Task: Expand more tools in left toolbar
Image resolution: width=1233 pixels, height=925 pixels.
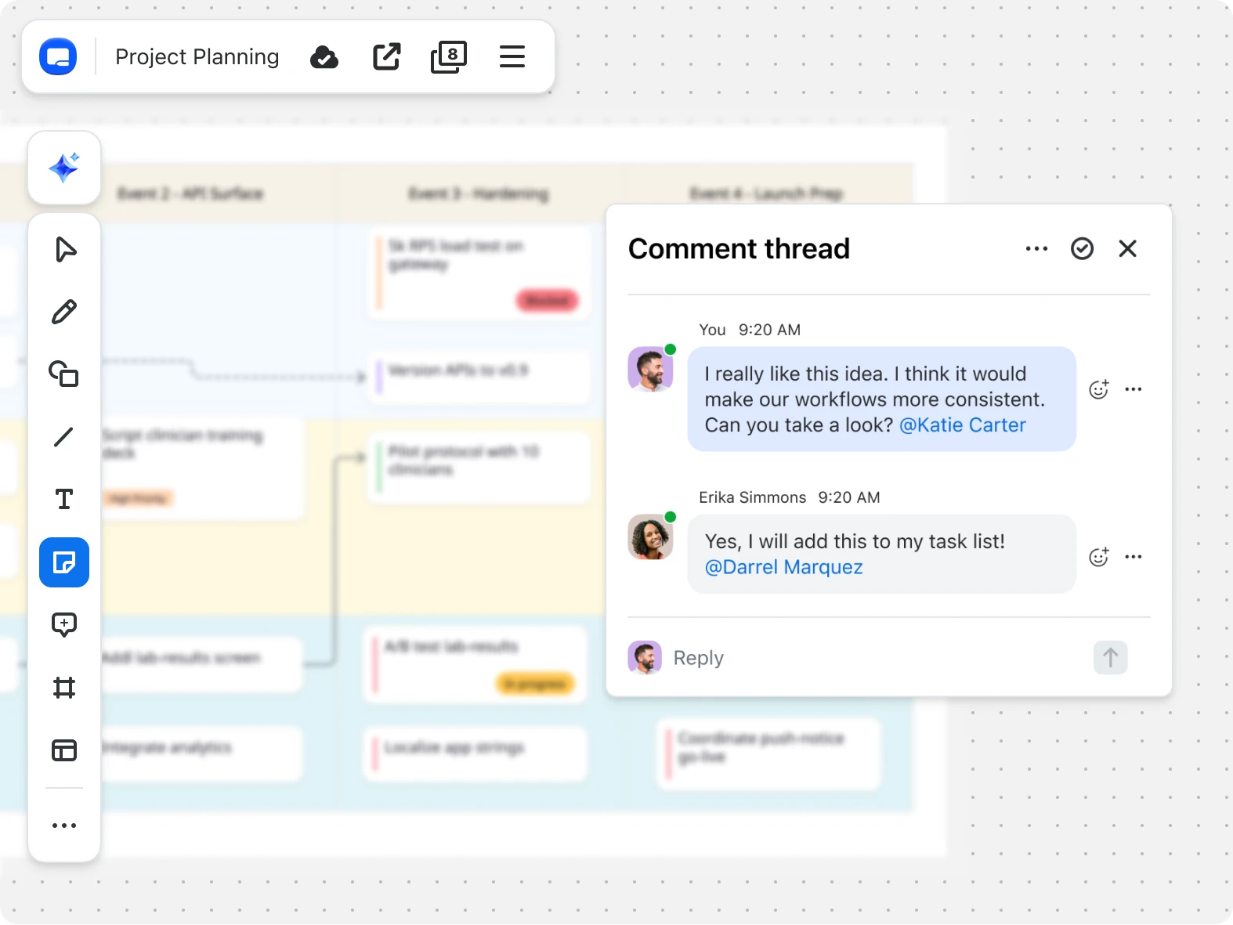Action: 64,826
